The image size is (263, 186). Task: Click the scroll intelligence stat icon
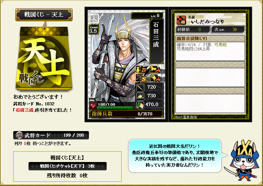pyautogui.click(x=140, y=105)
